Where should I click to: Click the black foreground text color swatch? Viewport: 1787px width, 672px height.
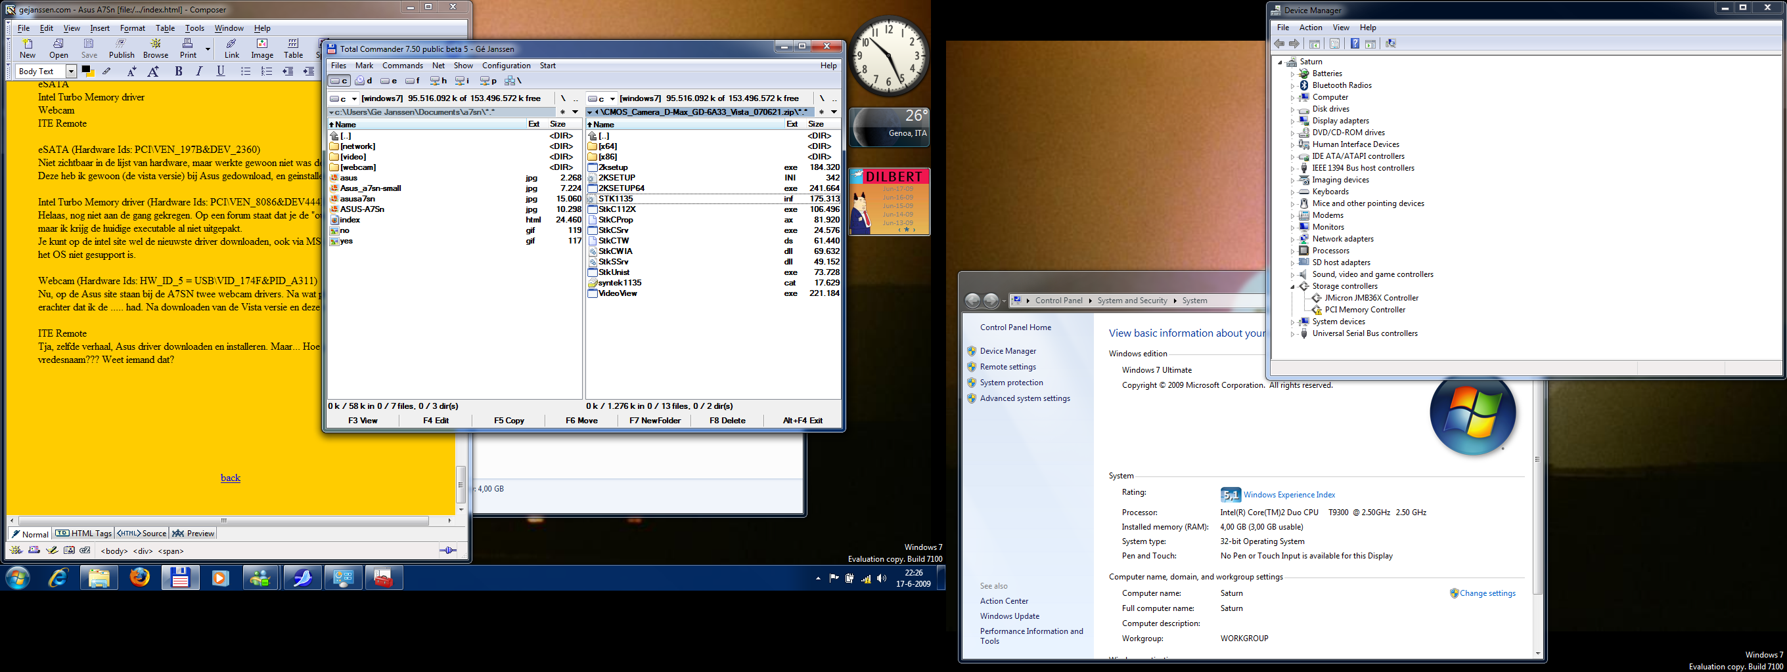click(86, 70)
